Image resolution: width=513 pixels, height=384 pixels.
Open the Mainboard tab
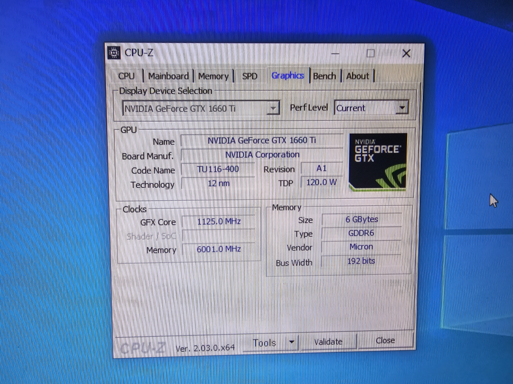(168, 76)
